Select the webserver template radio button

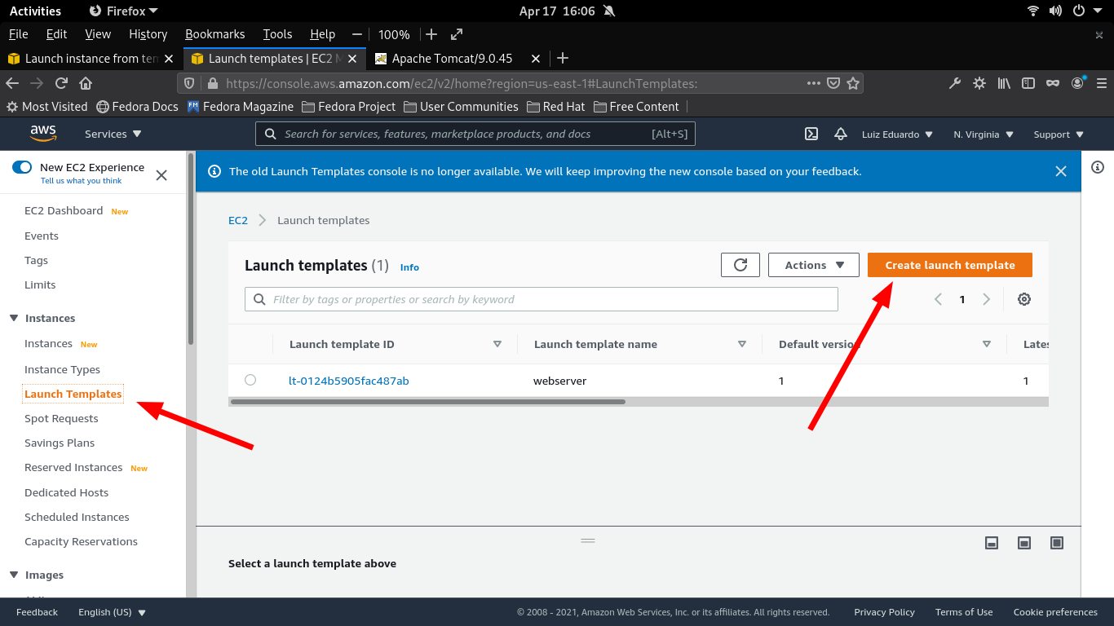tap(250, 380)
